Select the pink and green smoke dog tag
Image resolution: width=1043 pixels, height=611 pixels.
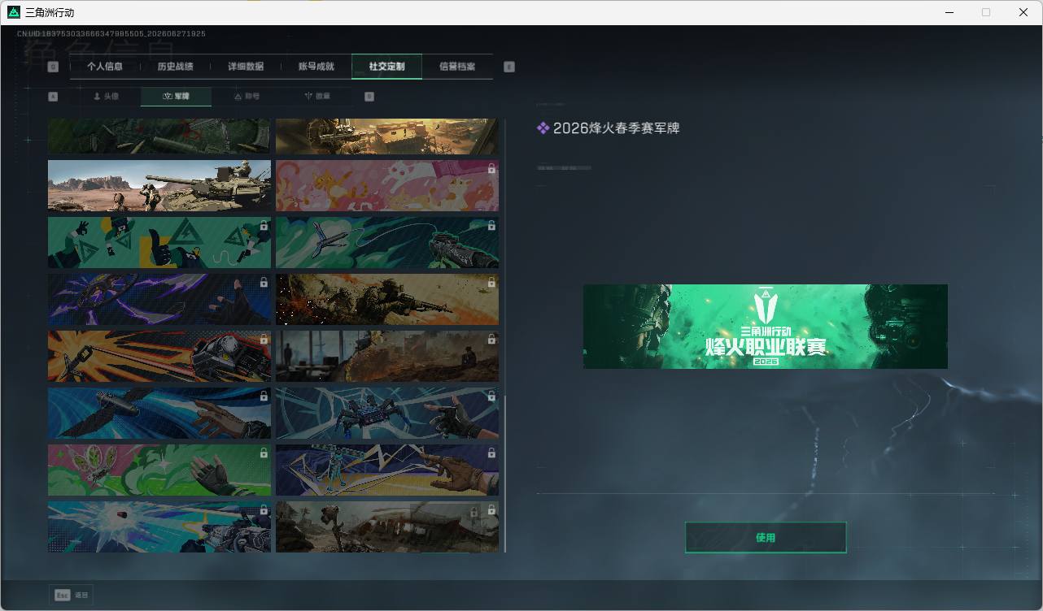click(x=159, y=470)
